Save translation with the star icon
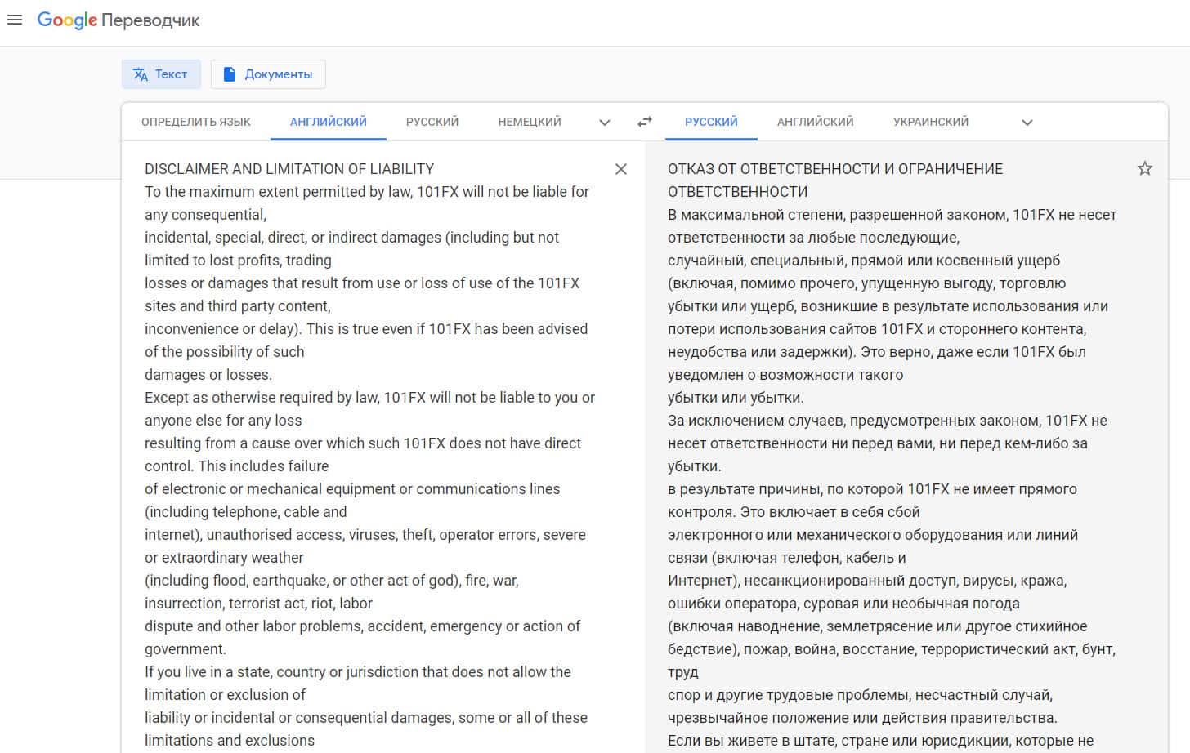The image size is (1190, 753). pyautogui.click(x=1144, y=169)
